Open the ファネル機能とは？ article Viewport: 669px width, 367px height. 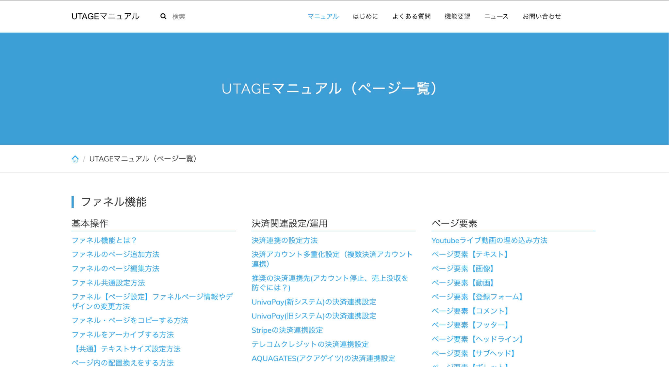tap(104, 240)
